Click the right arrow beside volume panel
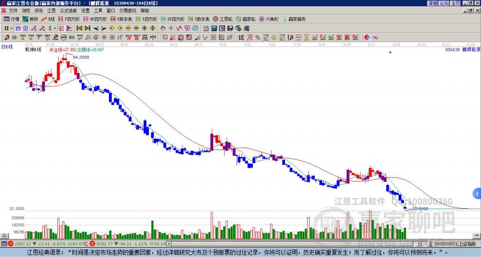This screenshot has height=257, width=481. pyautogui.click(x=477, y=235)
